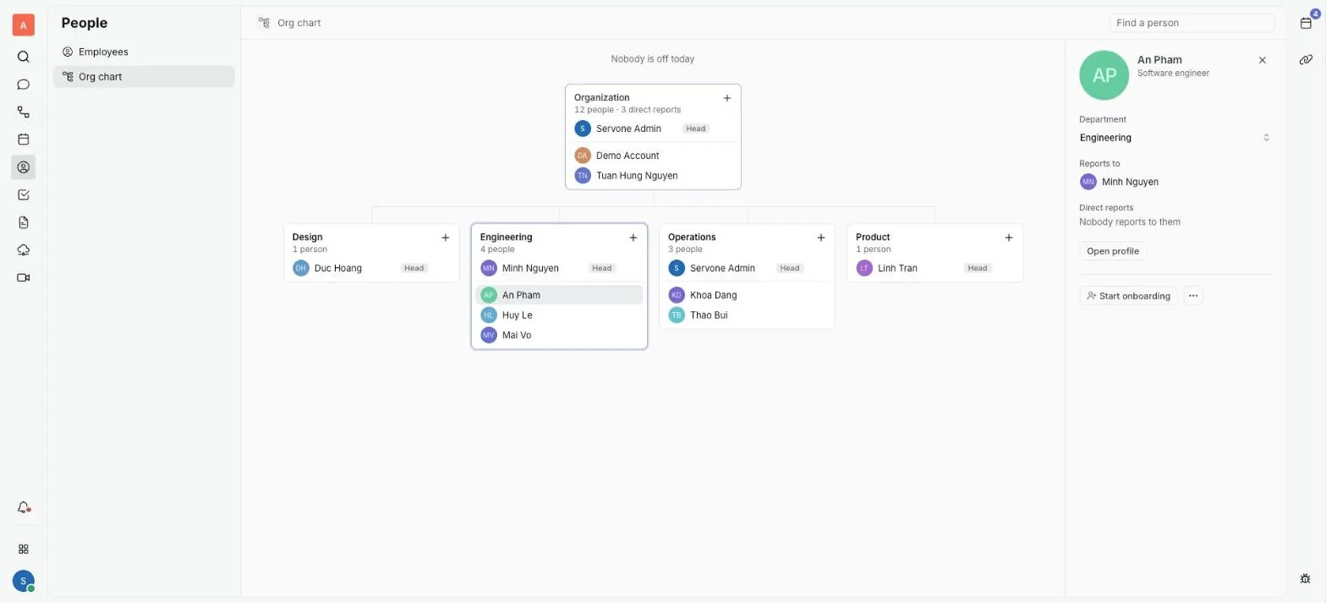Click the link icon in right rail
The width and height of the screenshot is (1326, 603).
point(1306,59)
